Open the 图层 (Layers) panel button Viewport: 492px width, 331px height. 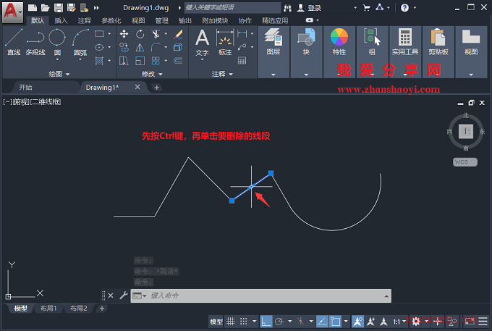[x=273, y=52]
